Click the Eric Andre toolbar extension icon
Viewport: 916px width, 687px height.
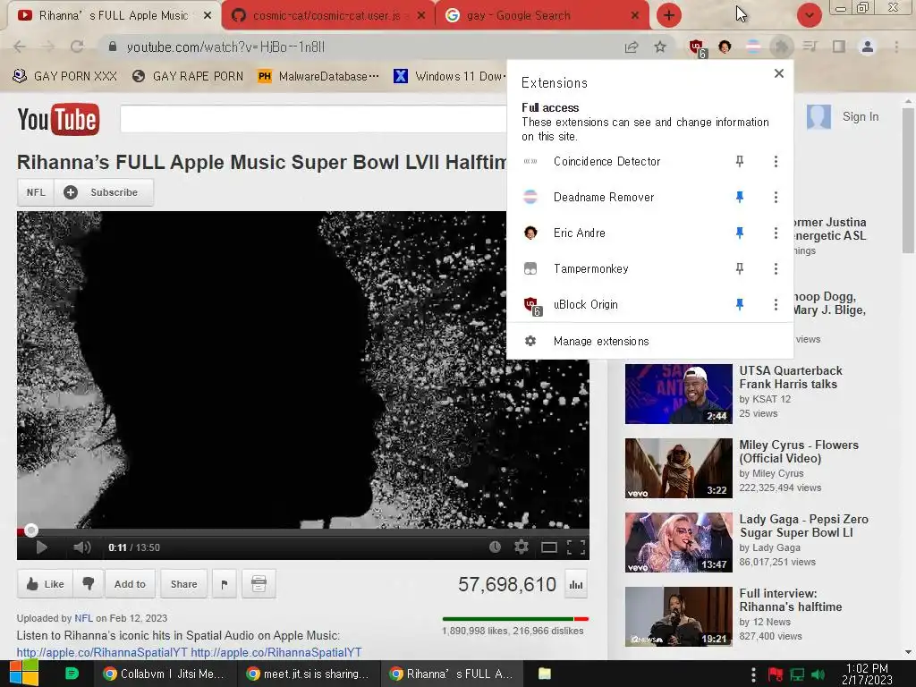[x=725, y=47]
